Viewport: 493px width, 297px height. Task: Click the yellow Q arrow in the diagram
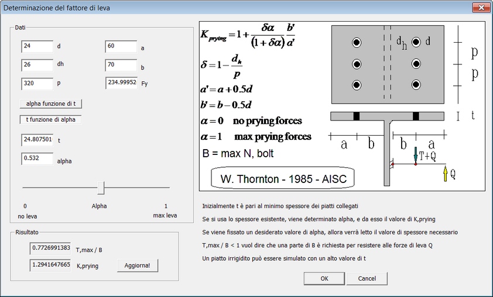[445, 173]
